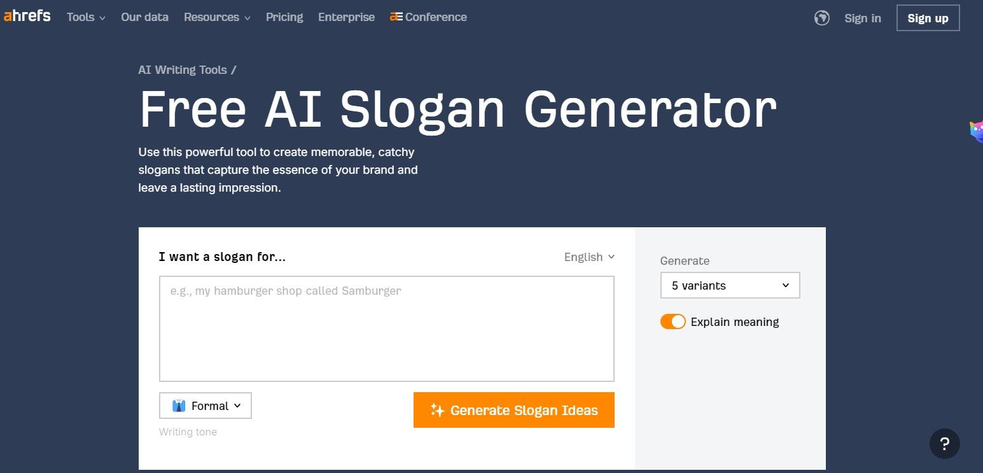This screenshot has width=983, height=473.
Task: Open the Resources menu
Action: 217,17
